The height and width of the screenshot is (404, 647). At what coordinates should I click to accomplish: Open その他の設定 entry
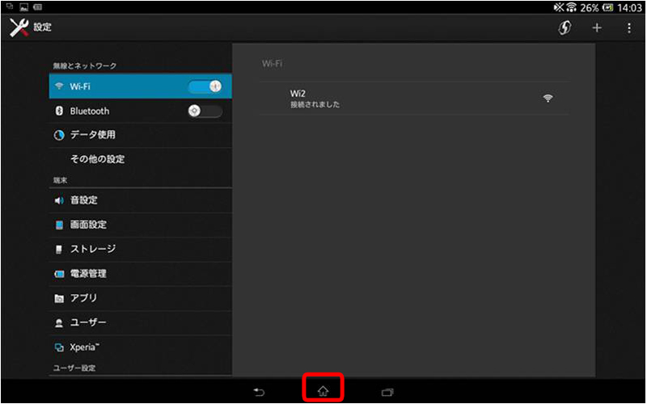click(x=140, y=159)
